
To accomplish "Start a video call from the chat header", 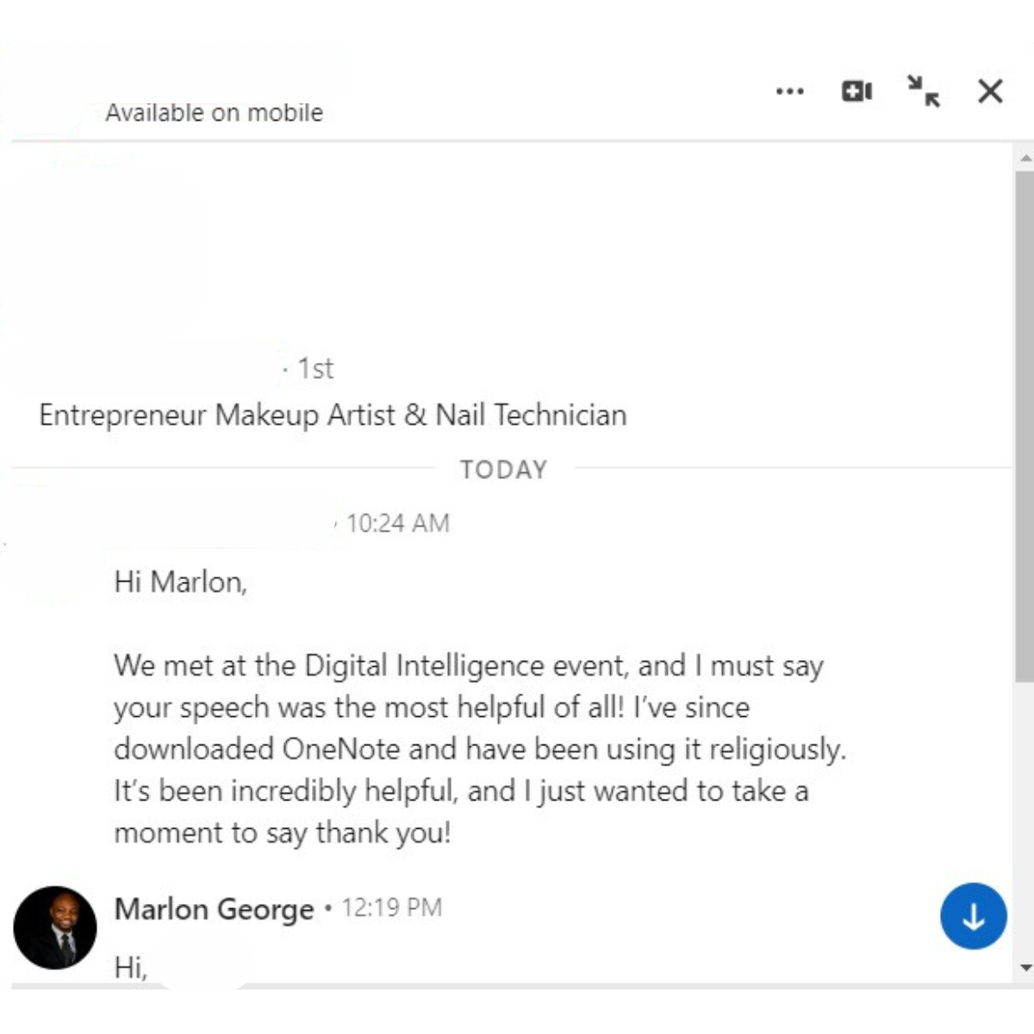I will [x=856, y=90].
